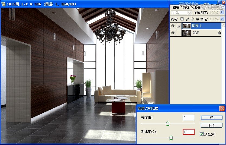
Task: Switch to the 通道 channels tab
Action: (x=197, y=7)
